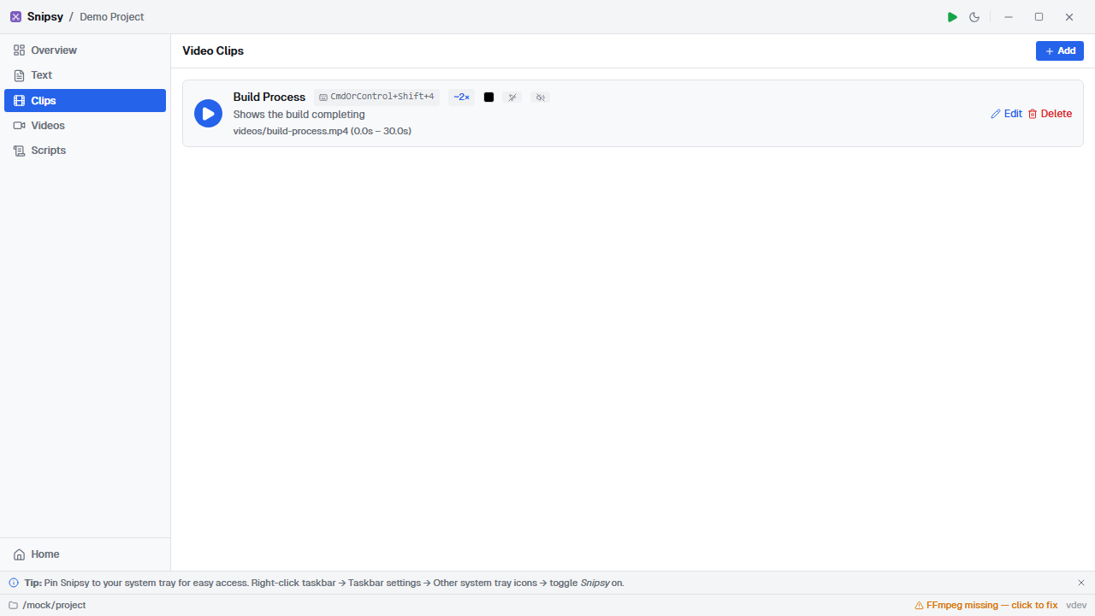The height and width of the screenshot is (616, 1095).
Task: Go to Home from the sidebar
Action: point(45,554)
